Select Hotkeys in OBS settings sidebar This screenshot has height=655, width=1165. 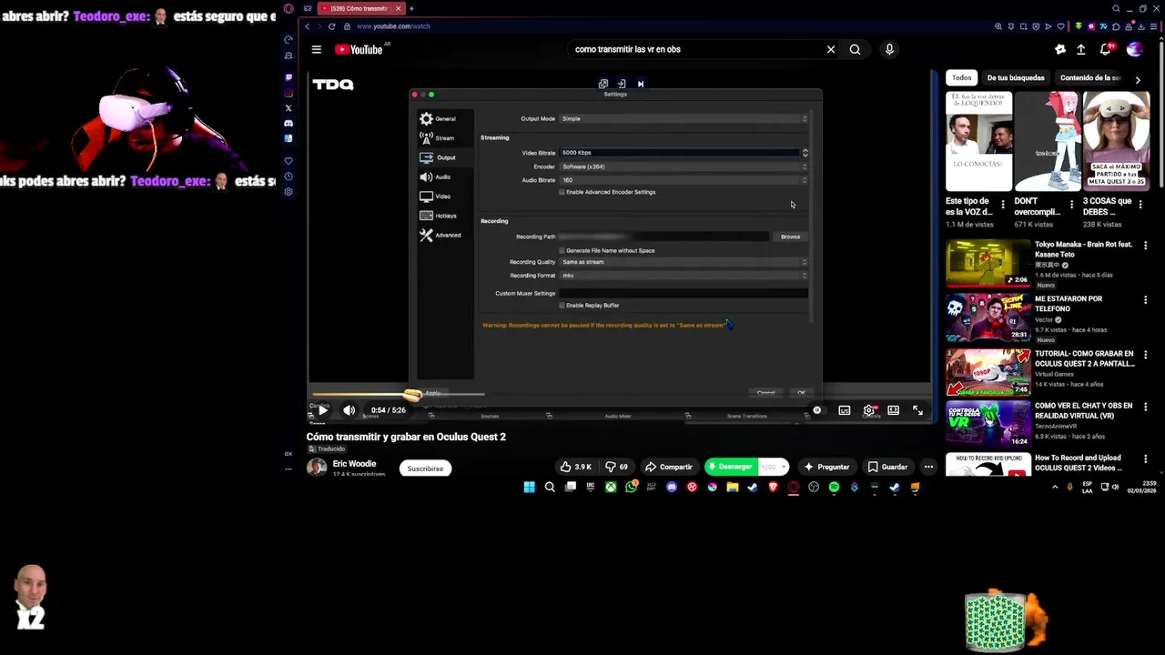tap(439, 216)
